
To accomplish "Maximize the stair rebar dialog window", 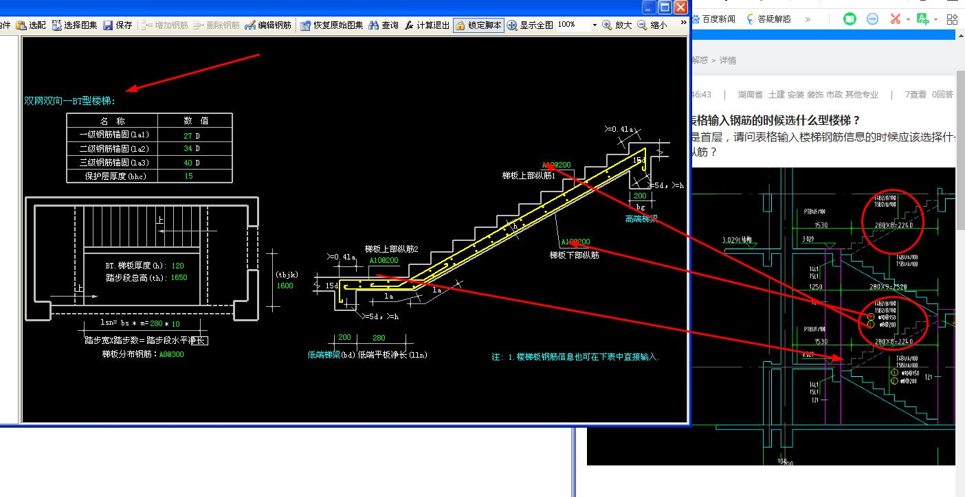I will [x=665, y=7].
